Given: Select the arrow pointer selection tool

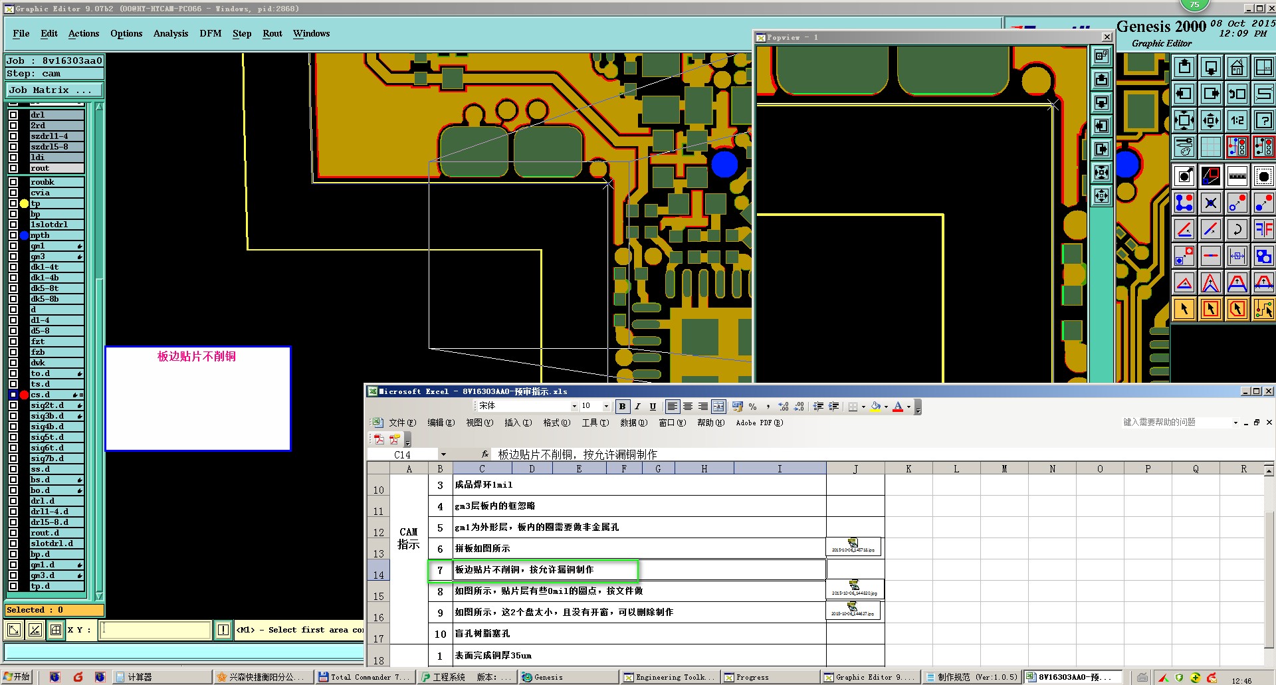Looking at the screenshot, I should pyautogui.click(x=1184, y=309).
